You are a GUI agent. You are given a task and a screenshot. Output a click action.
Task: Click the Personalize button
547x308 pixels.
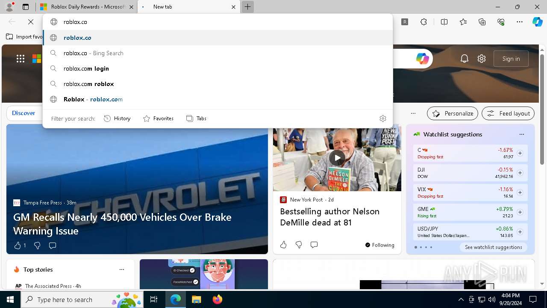click(453, 113)
